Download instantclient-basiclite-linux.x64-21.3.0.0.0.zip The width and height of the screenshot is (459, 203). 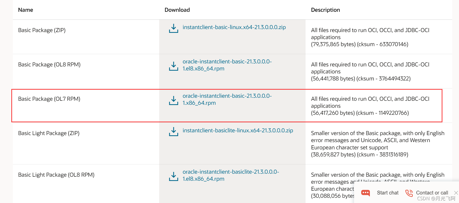coord(238,130)
